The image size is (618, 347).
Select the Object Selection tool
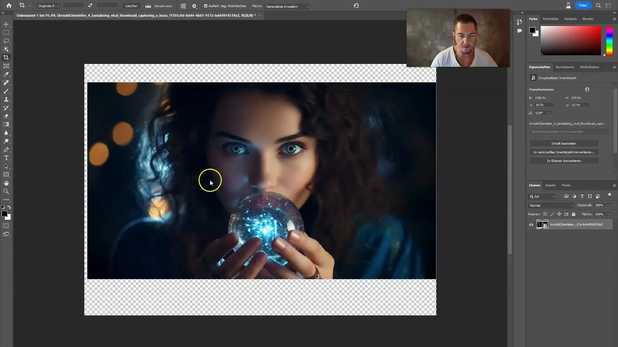point(6,49)
